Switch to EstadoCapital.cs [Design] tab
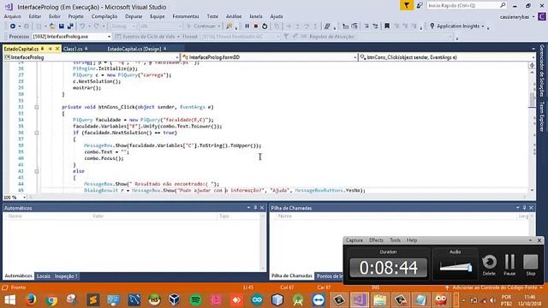This screenshot has height=308, width=548. [134, 49]
